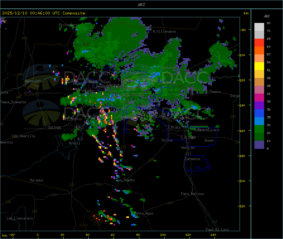Click the dark orange 57–60 dBZ legend swatch
This screenshot has width=283, height=239.
click(259, 51)
